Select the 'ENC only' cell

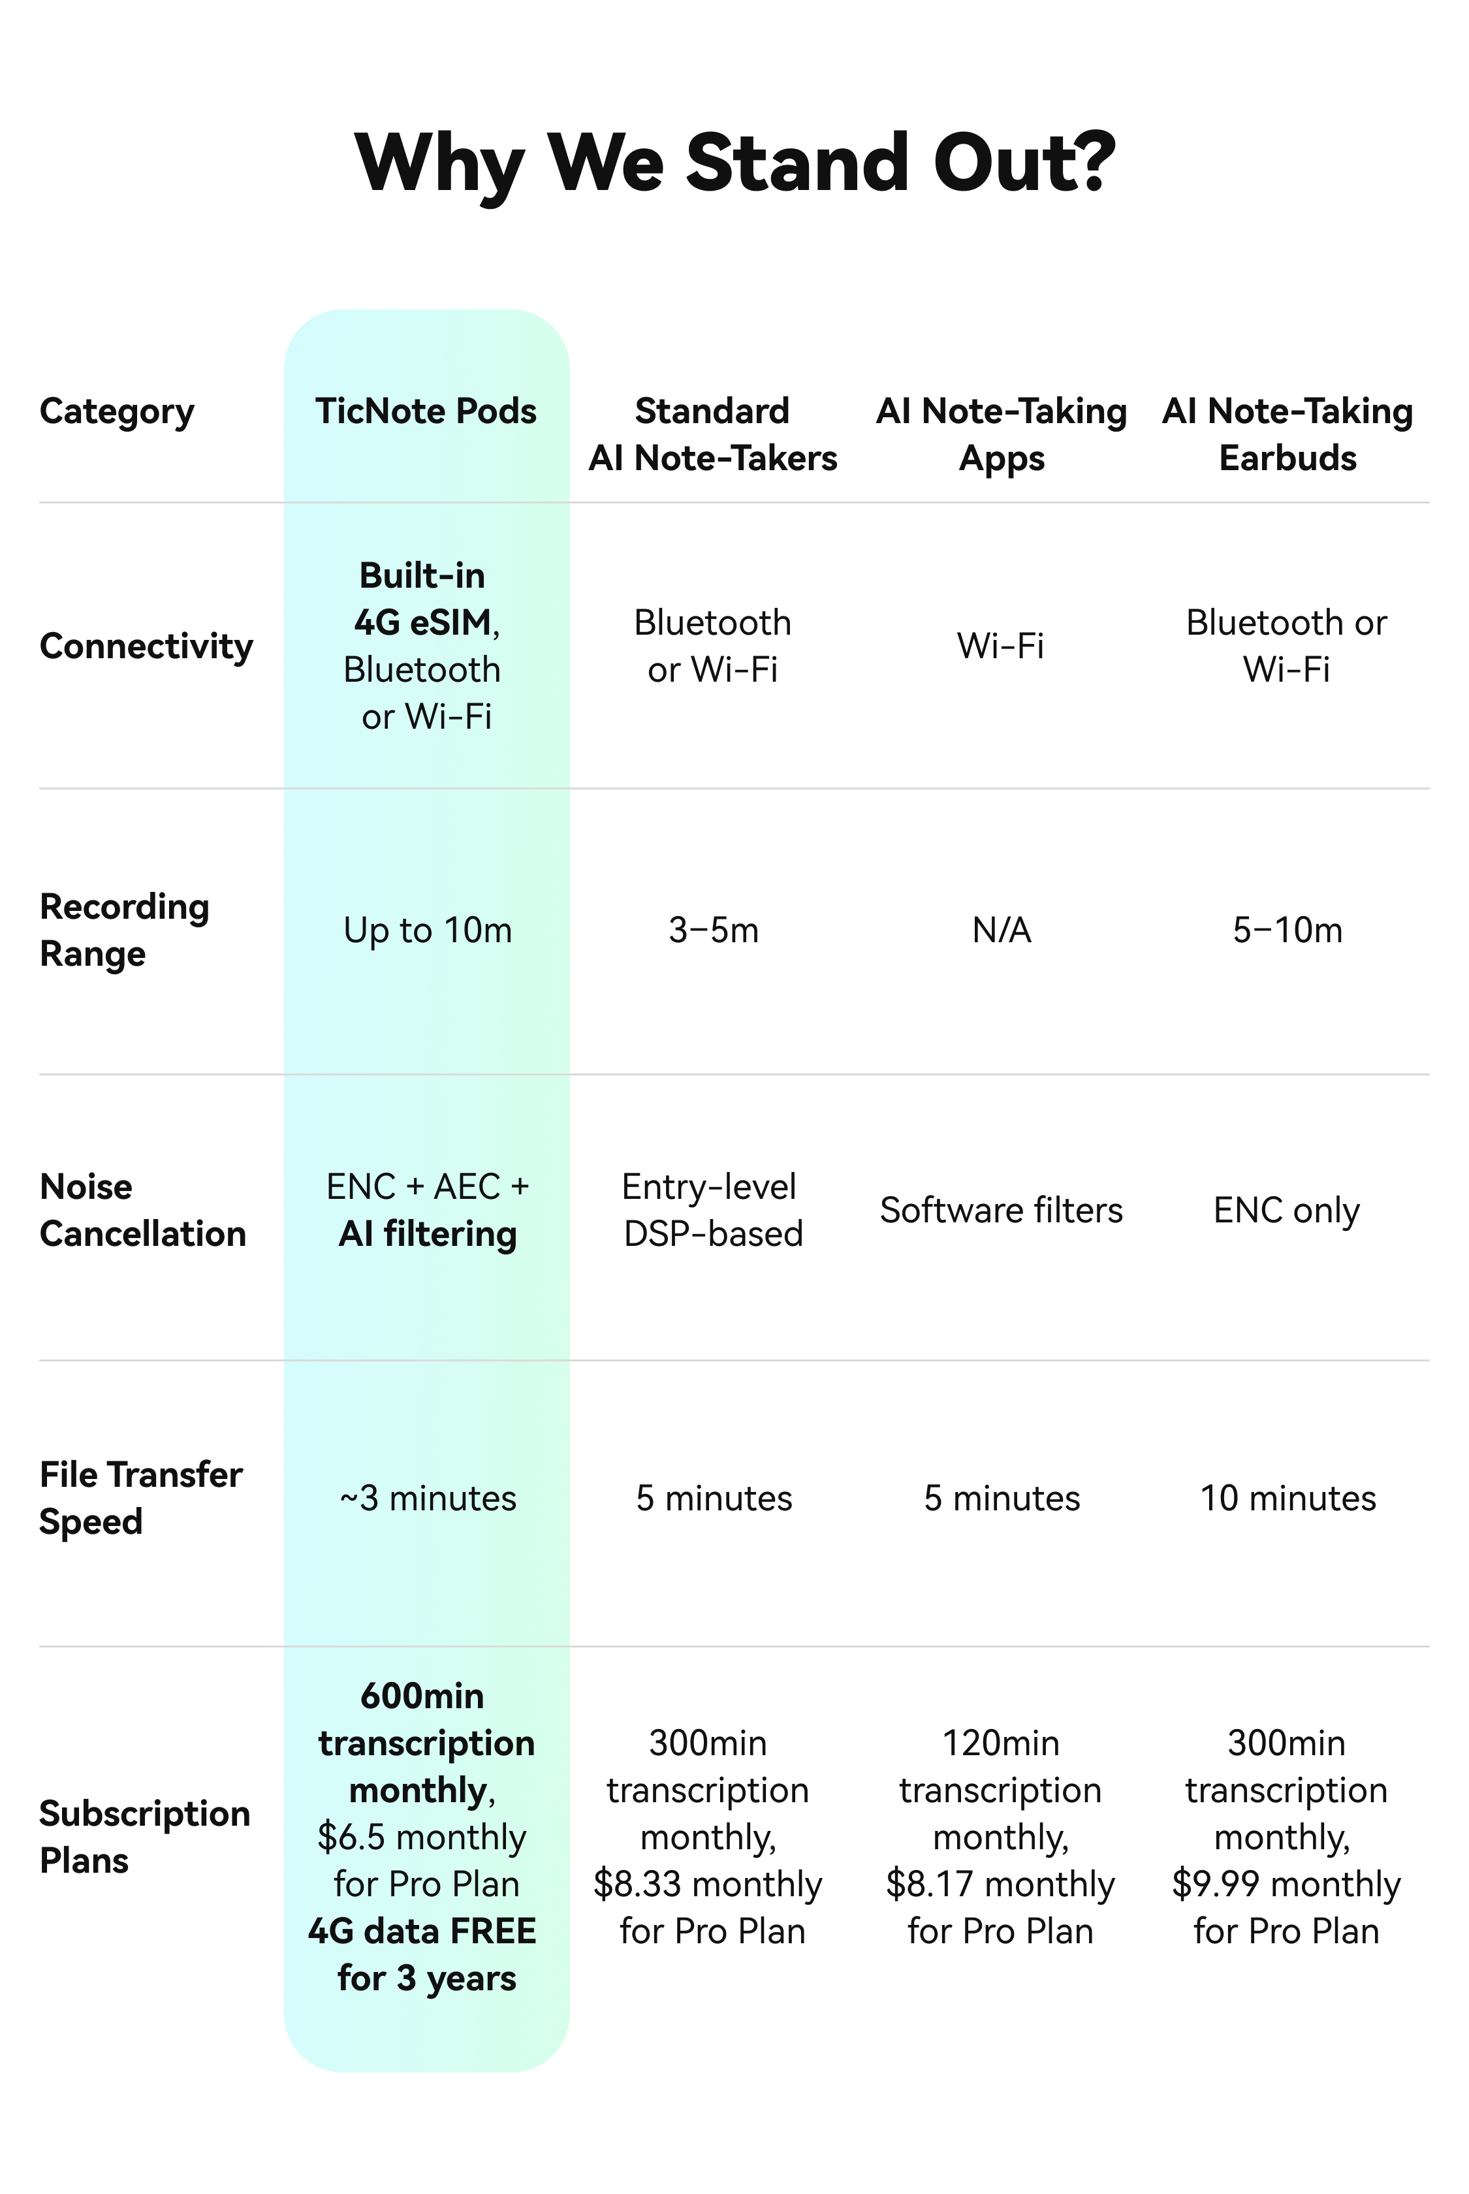[x=1286, y=1211]
